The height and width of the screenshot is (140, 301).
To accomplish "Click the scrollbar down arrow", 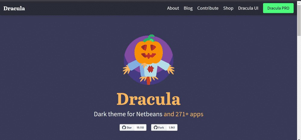I will (x=299, y=139).
